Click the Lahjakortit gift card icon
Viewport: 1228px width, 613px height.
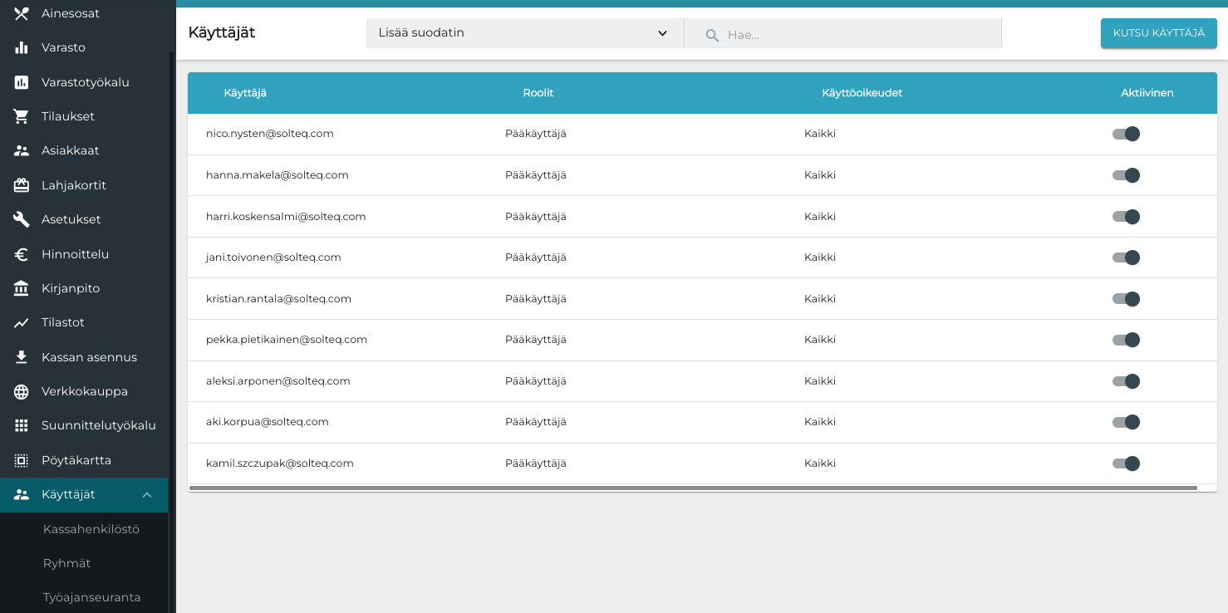(22, 185)
